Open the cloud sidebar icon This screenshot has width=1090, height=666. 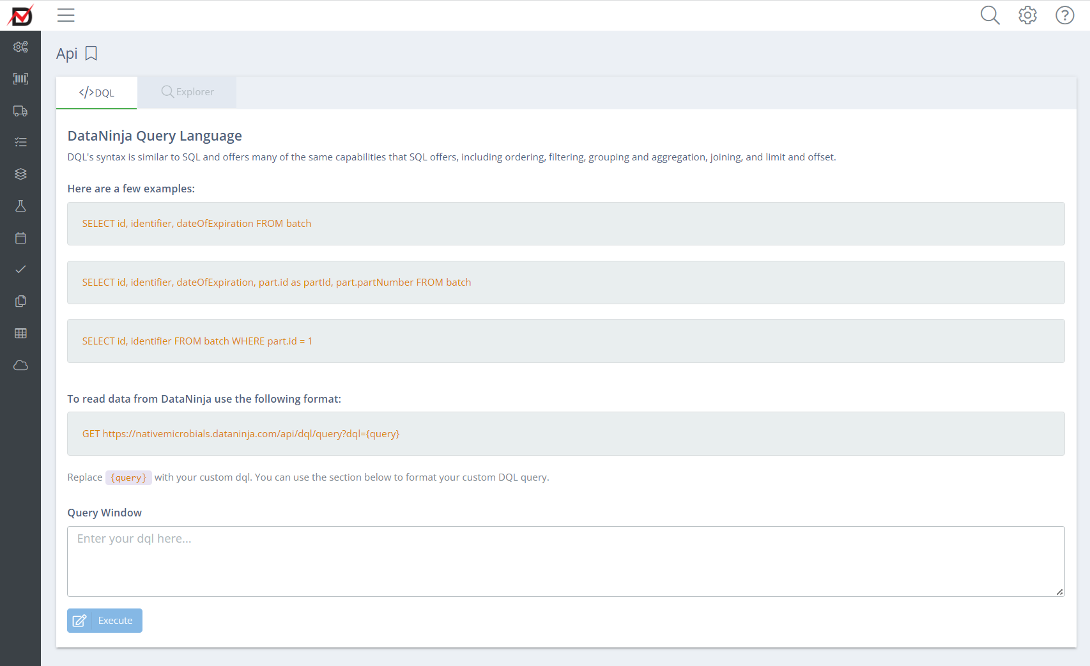pos(20,365)
